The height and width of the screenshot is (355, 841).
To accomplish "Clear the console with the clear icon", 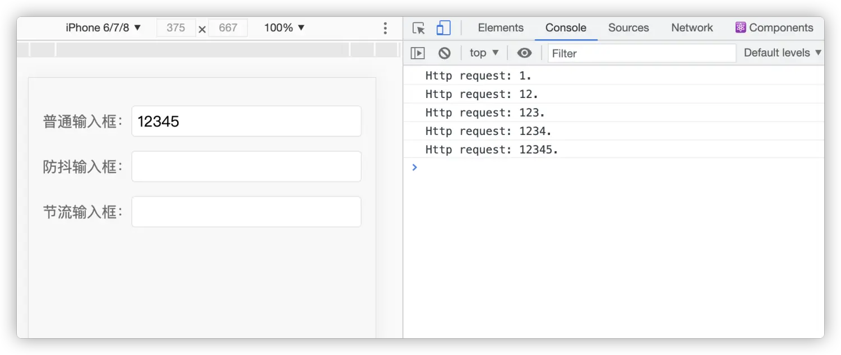I will tap(445, 53).
